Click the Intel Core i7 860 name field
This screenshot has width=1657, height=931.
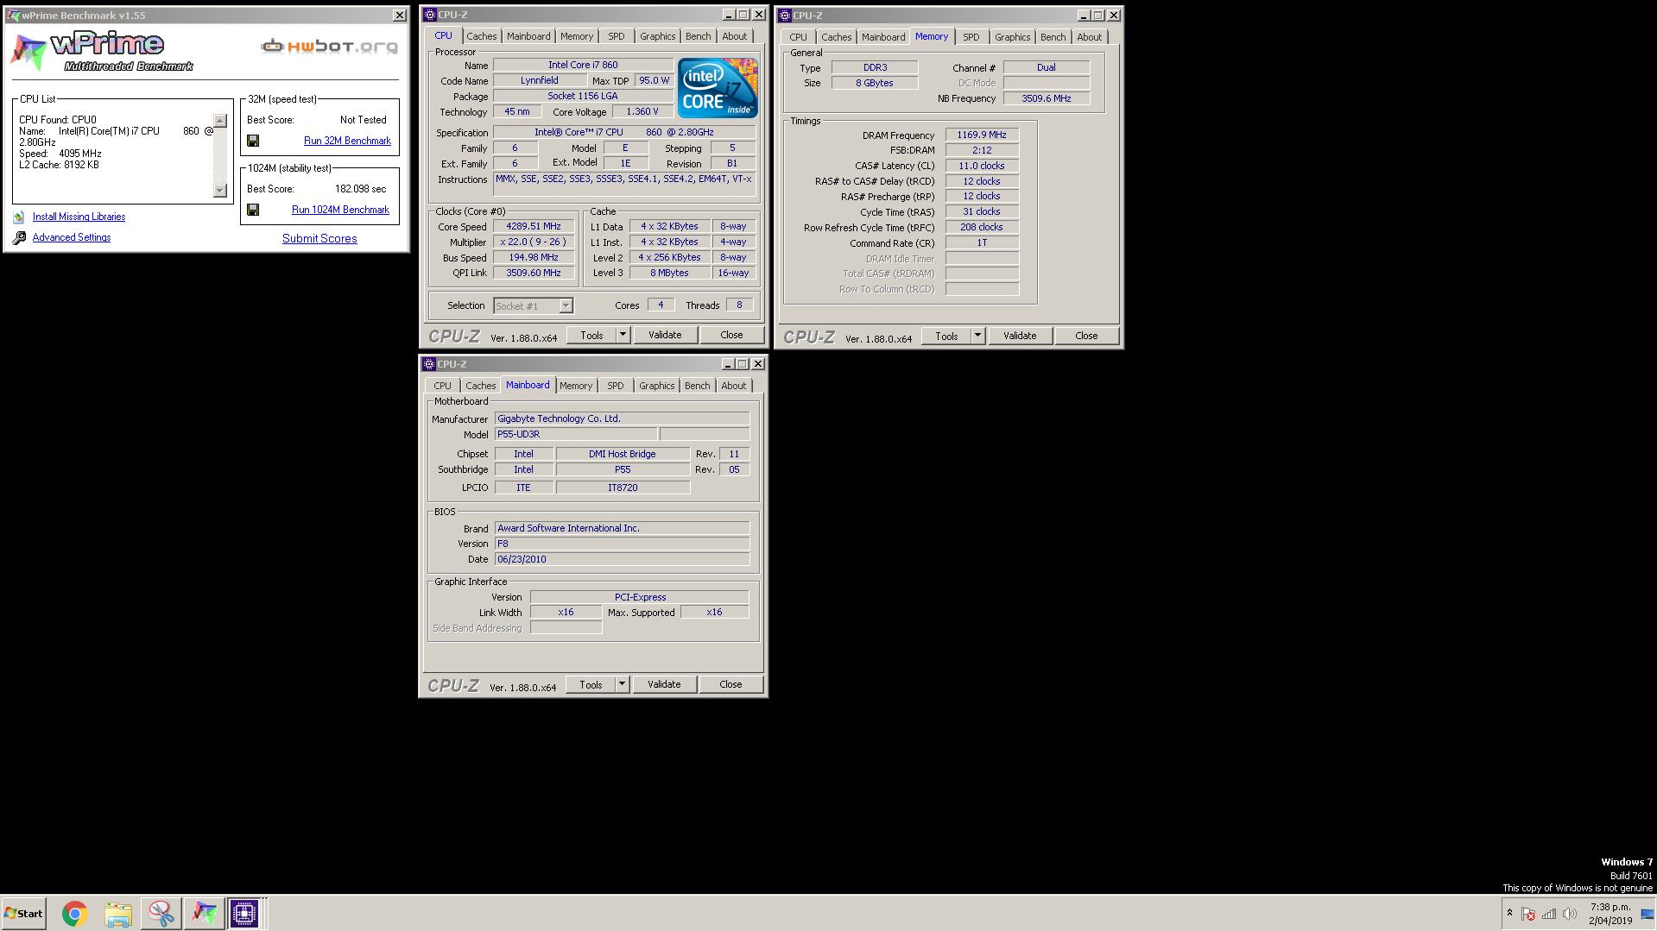(x=583, y=66)
